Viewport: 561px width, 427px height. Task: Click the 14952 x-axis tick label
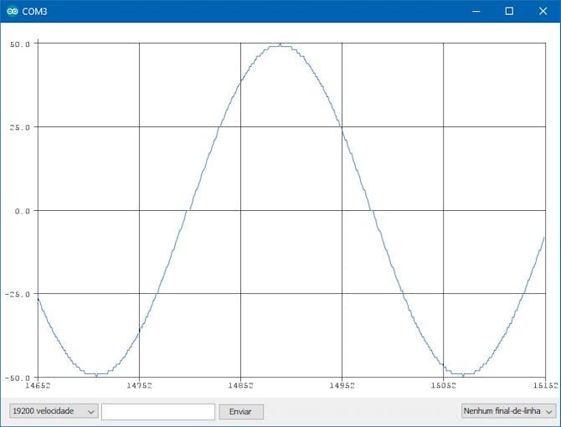(x=342, y=386)
